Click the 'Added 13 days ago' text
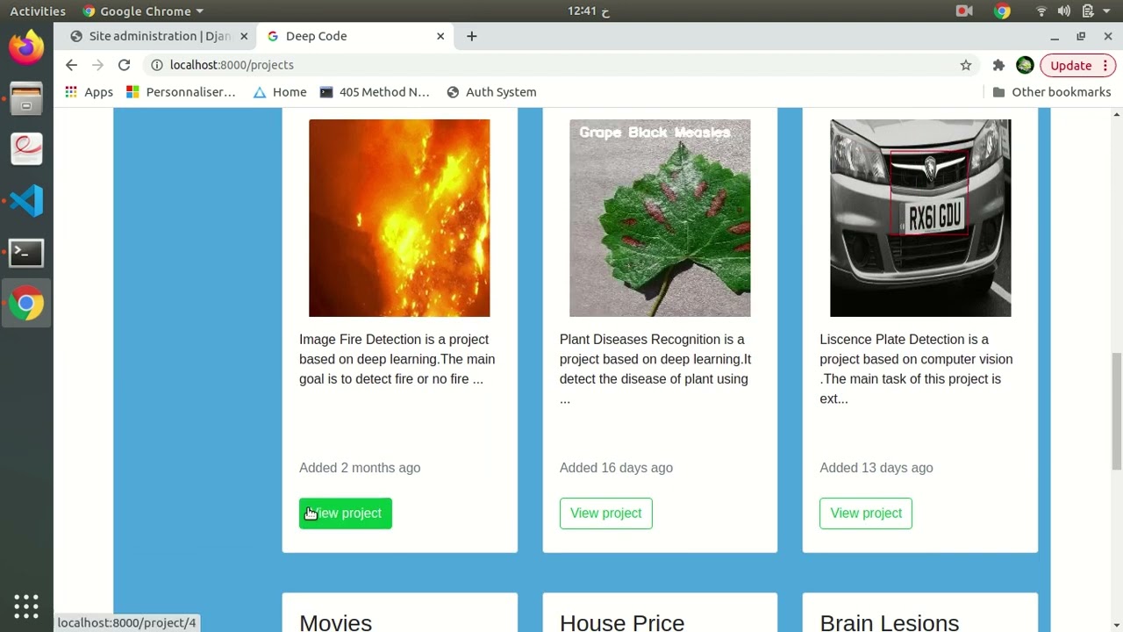 (876, 468)
